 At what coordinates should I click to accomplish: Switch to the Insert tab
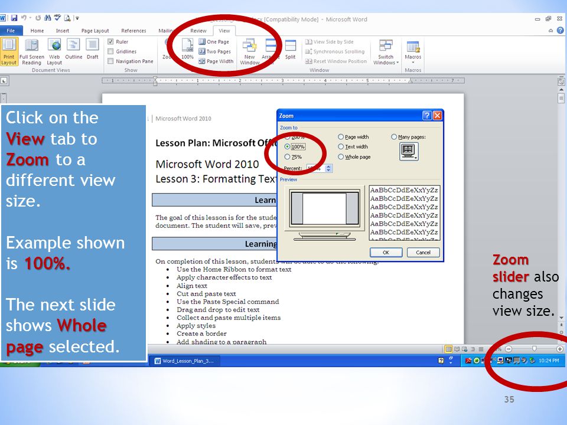(x=62, y=31)
